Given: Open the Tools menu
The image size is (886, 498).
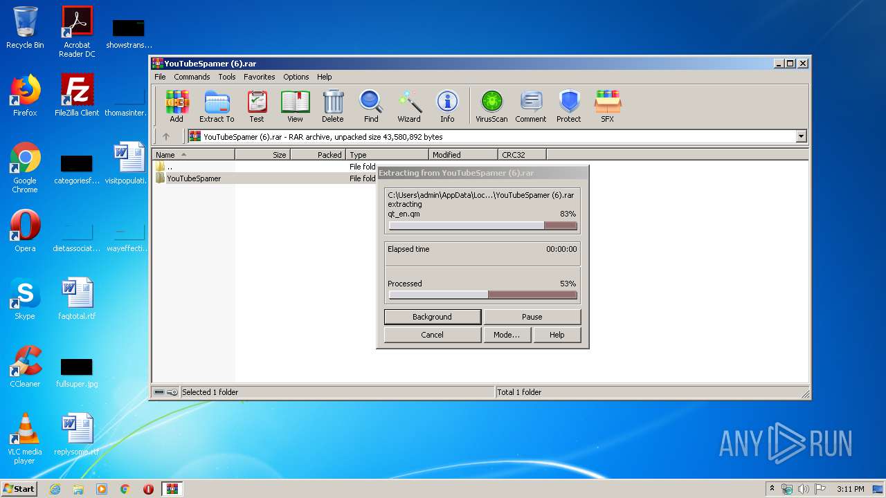Looking at the screenshot, I should tap(227, 77).
